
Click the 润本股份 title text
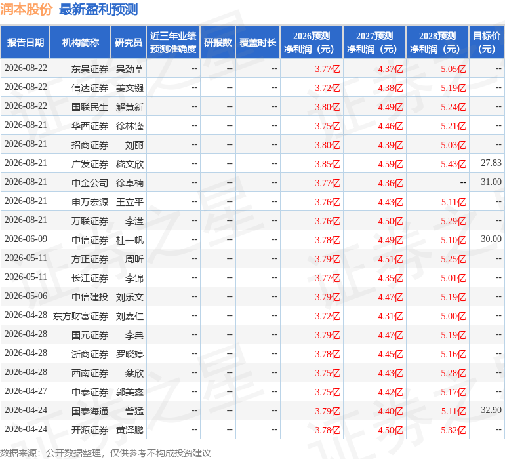[26, 9]
